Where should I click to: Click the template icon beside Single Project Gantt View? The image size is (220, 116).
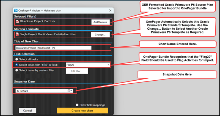click(17, 34)
